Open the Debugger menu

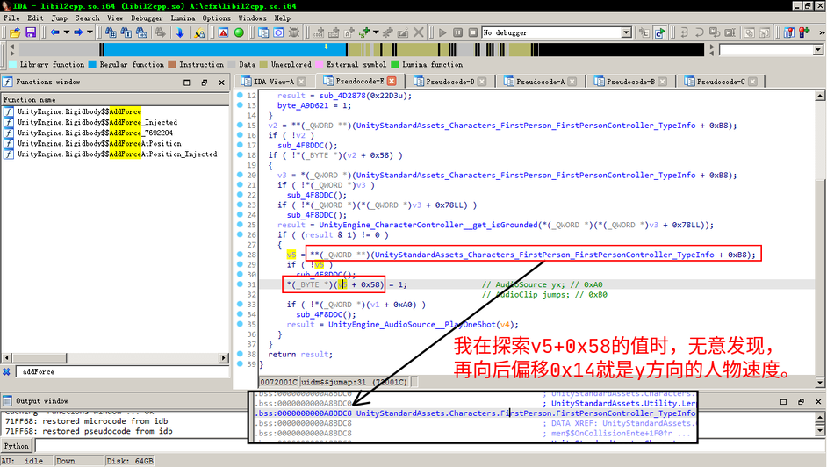click(147, 18)
